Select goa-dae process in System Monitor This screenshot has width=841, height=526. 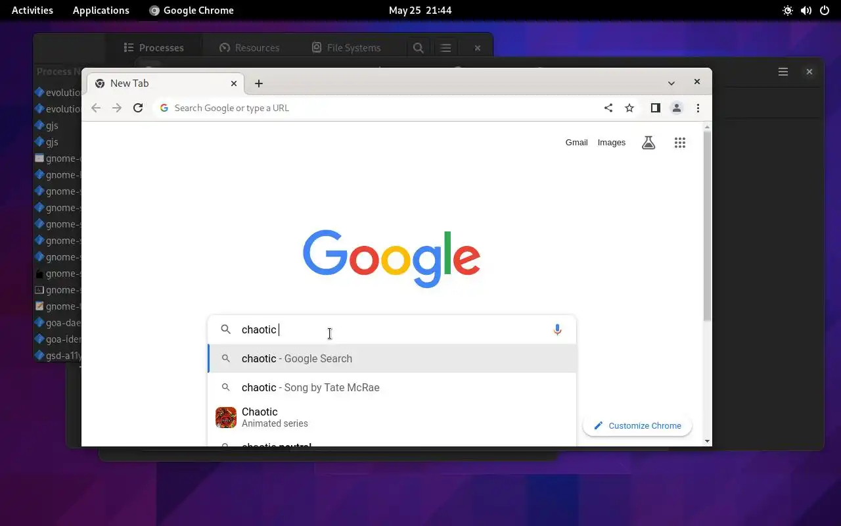click(58, 322)
